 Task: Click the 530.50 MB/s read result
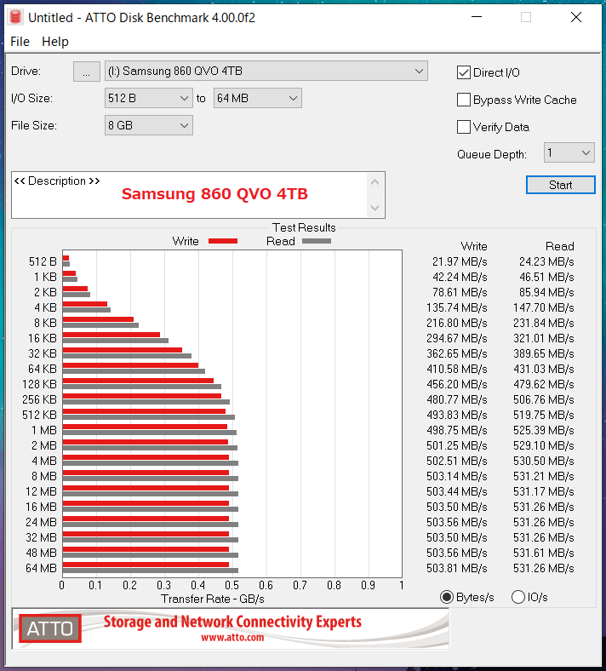544,461
